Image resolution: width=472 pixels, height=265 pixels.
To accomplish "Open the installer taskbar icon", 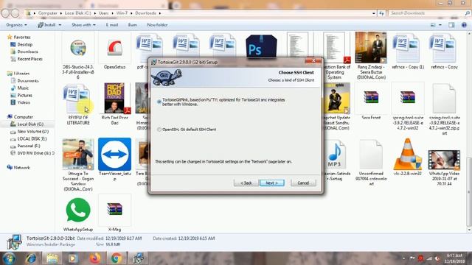I will [x=138, y=258].
